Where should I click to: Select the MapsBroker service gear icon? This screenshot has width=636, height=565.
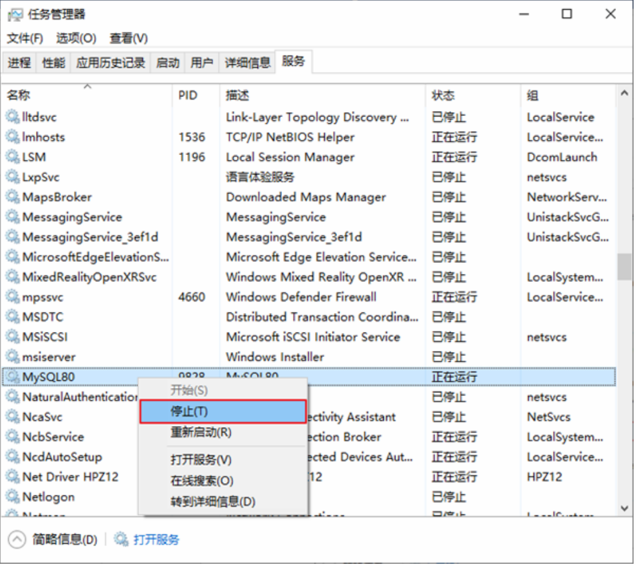coord(13,196)
